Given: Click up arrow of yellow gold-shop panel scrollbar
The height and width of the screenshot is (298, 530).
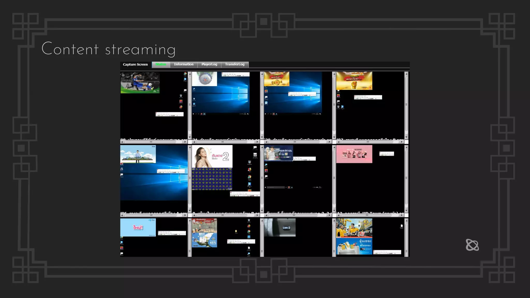Looking at the screenshot, I should pos(406,221).
